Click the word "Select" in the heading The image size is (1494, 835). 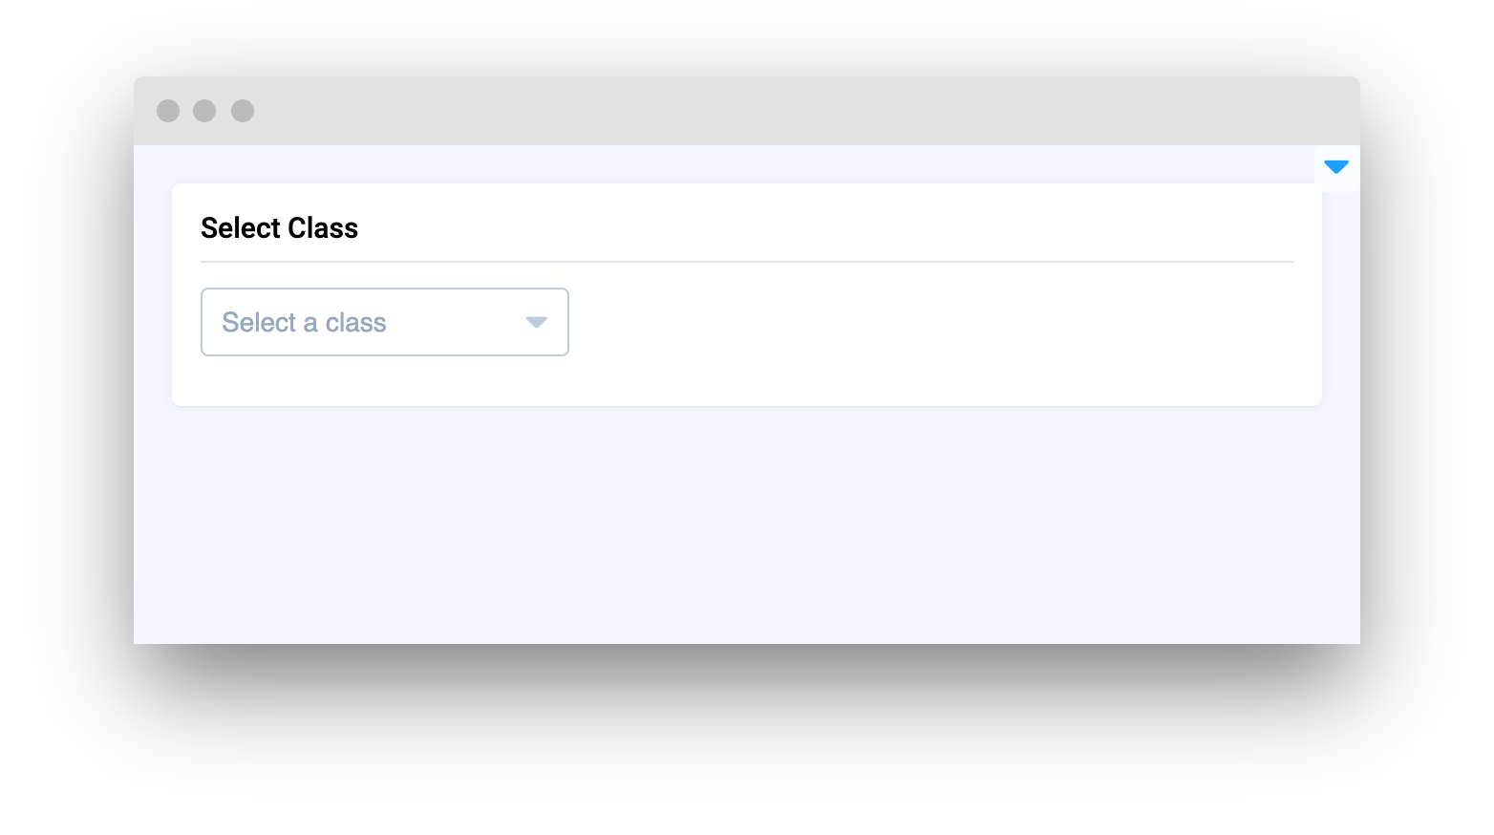point(241,228)
